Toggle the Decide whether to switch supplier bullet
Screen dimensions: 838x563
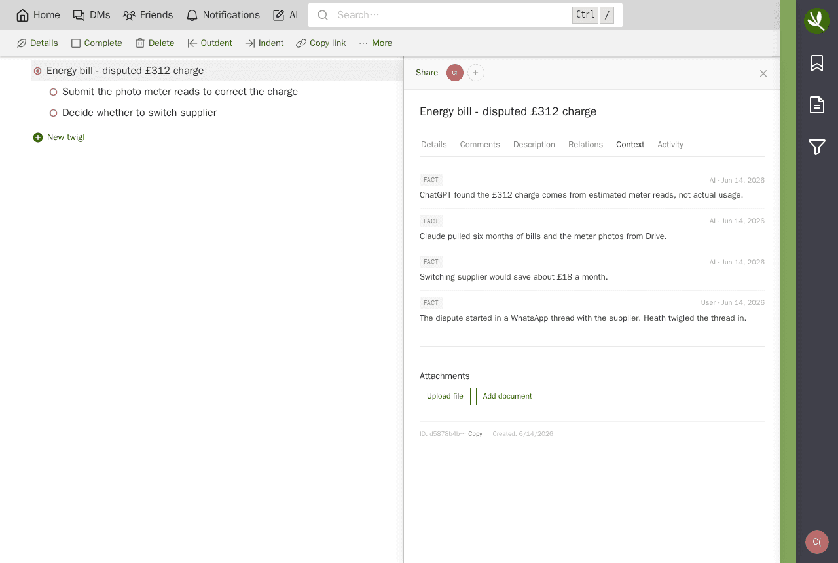53,113
